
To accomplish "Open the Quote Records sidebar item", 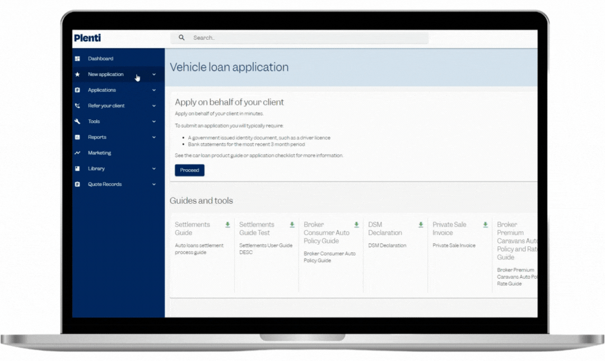I will [x=118, y=184].
